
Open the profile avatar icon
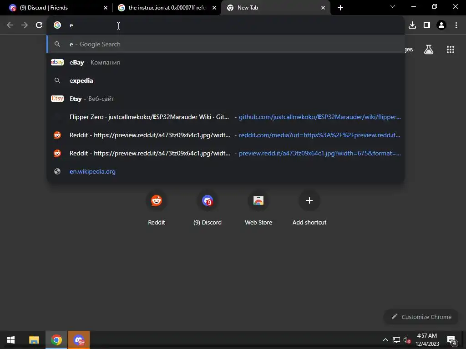(x=441, y=25)
